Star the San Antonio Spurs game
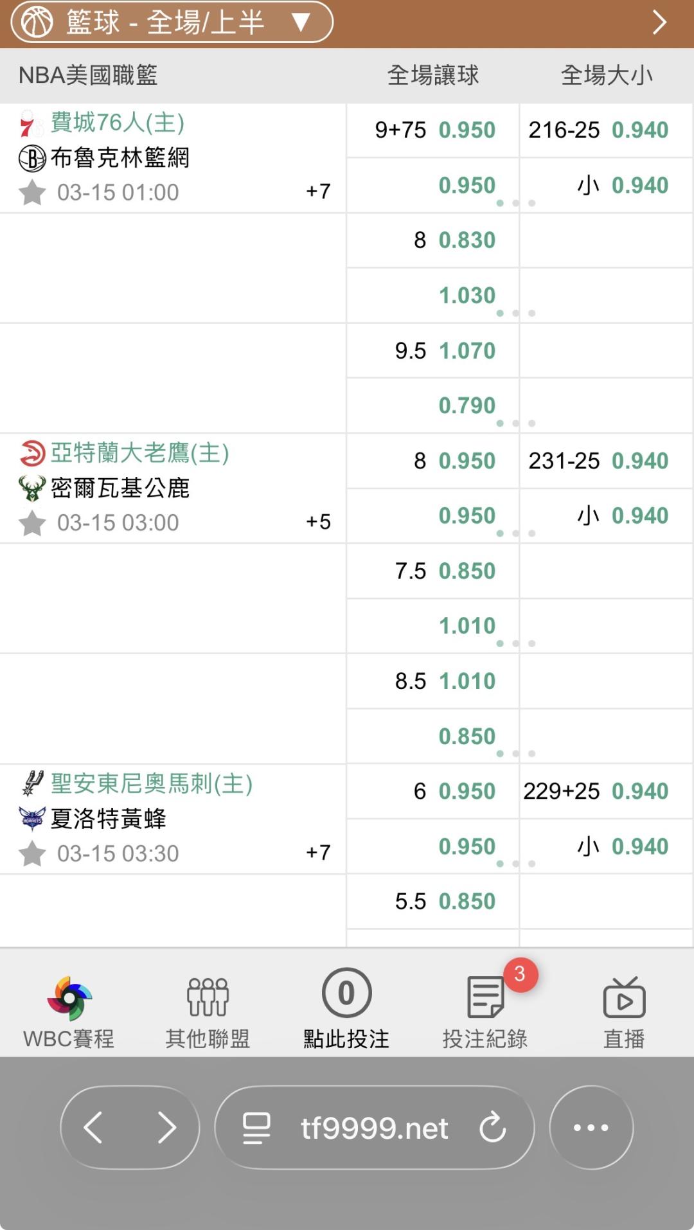694x1230 pixels. point(32,854)
